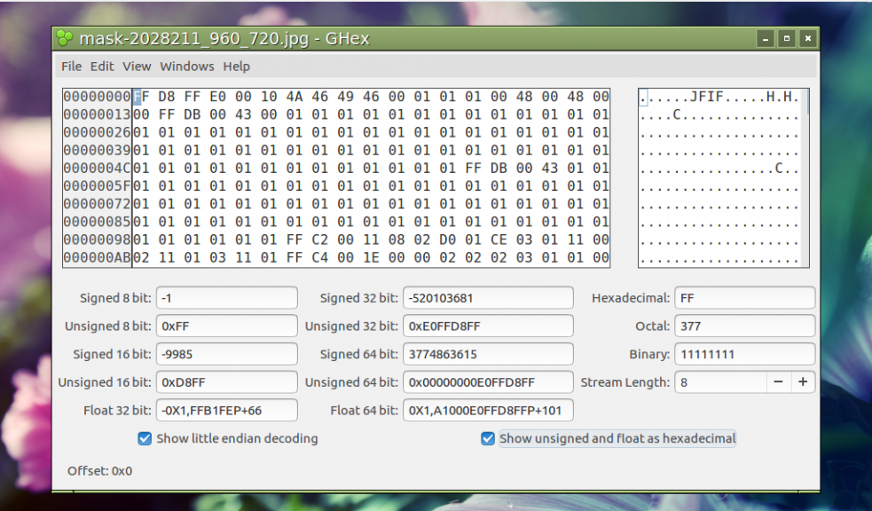The width and height of the screenshot is (872, 511).
Task: Click the Unsigned 16 bit field 0xD8FF
Action: (x=227, y=382)
